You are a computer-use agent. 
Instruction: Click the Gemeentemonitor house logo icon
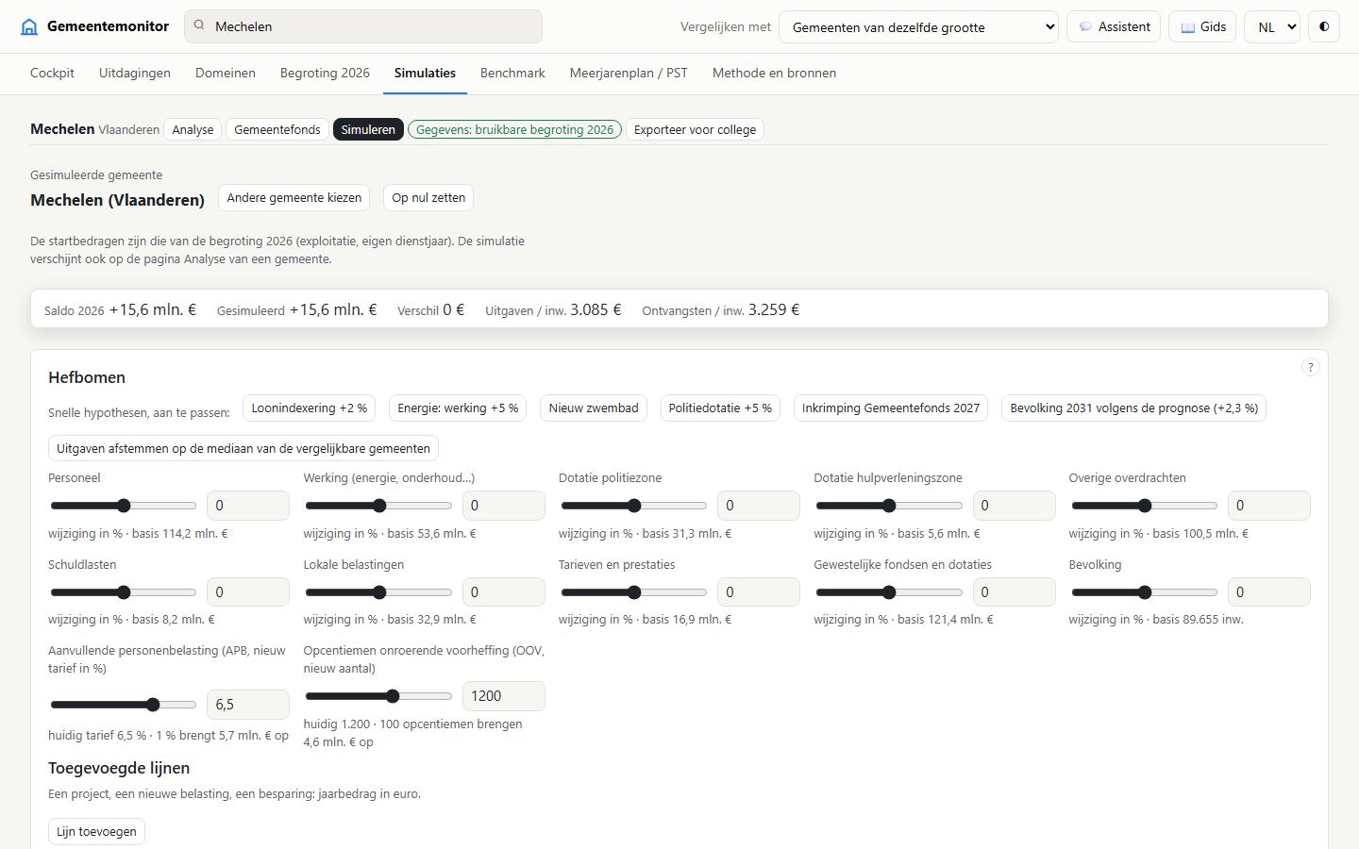(x=29, y=26)
